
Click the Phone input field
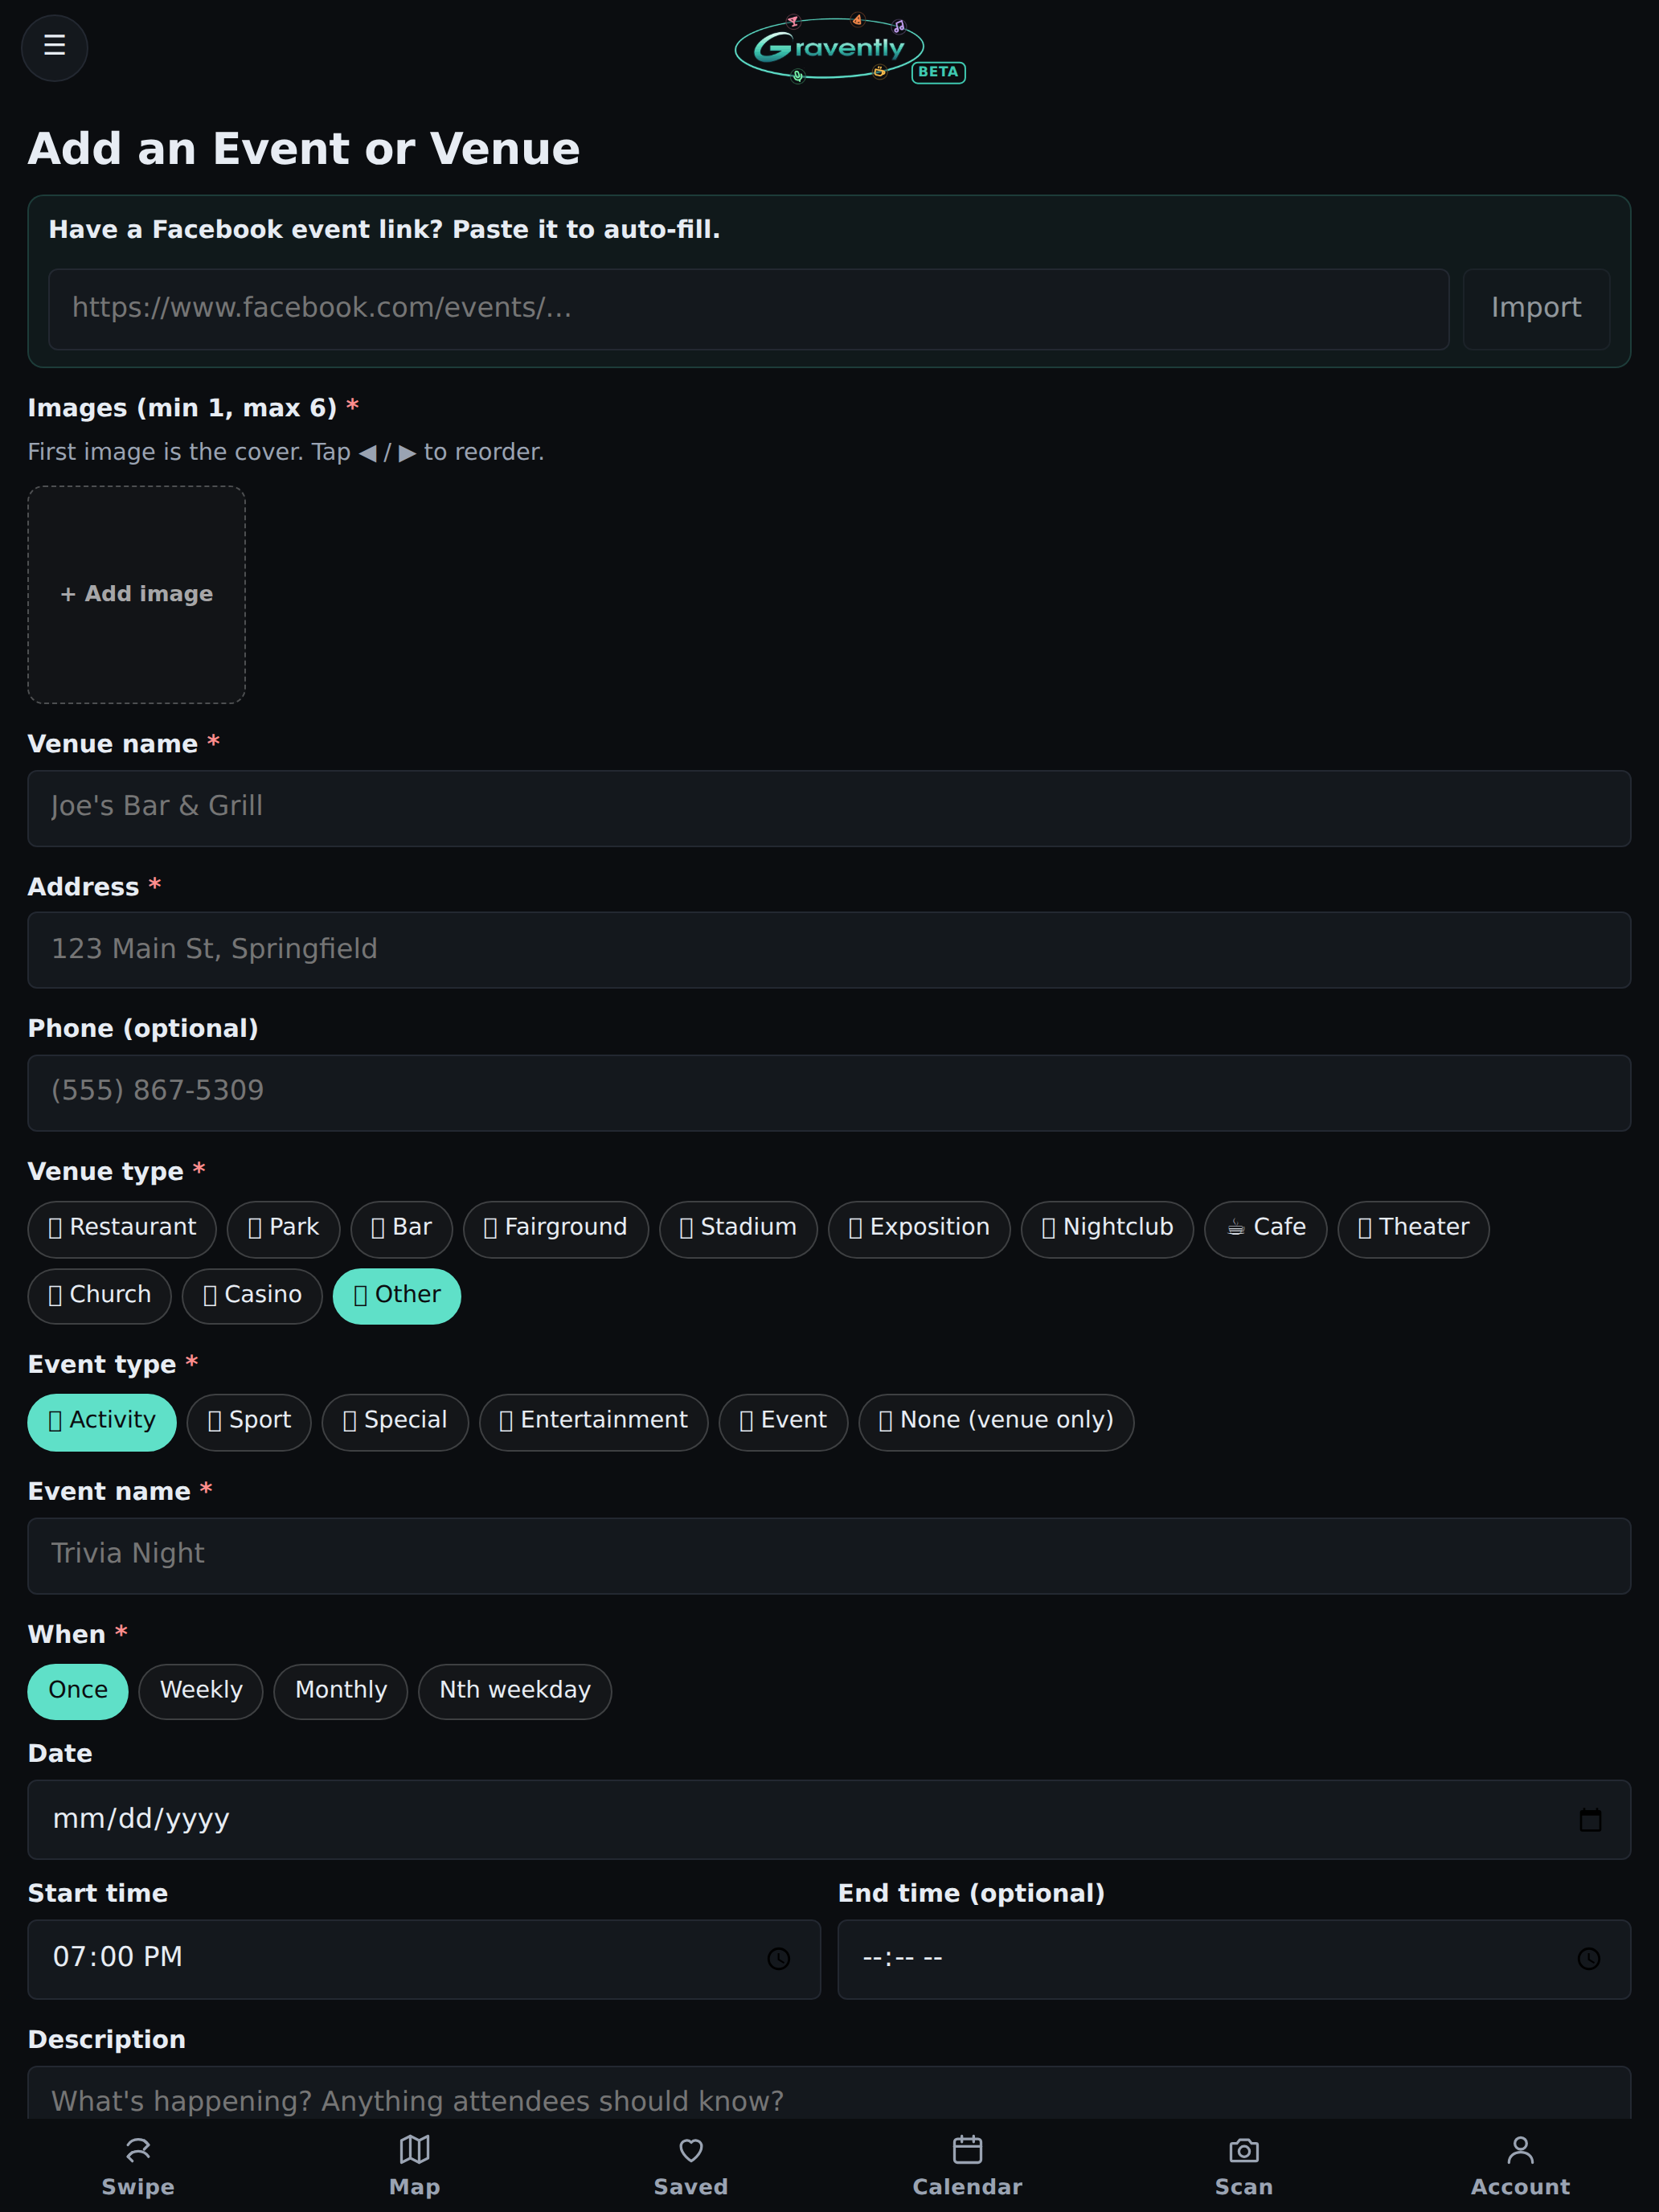[829, 1092]
